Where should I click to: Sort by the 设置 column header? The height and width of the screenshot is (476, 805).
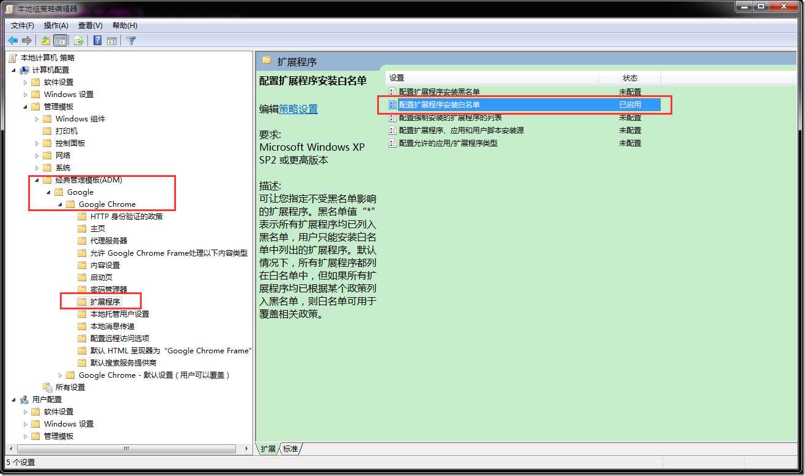pyautogui.click(x=492, y=78)
